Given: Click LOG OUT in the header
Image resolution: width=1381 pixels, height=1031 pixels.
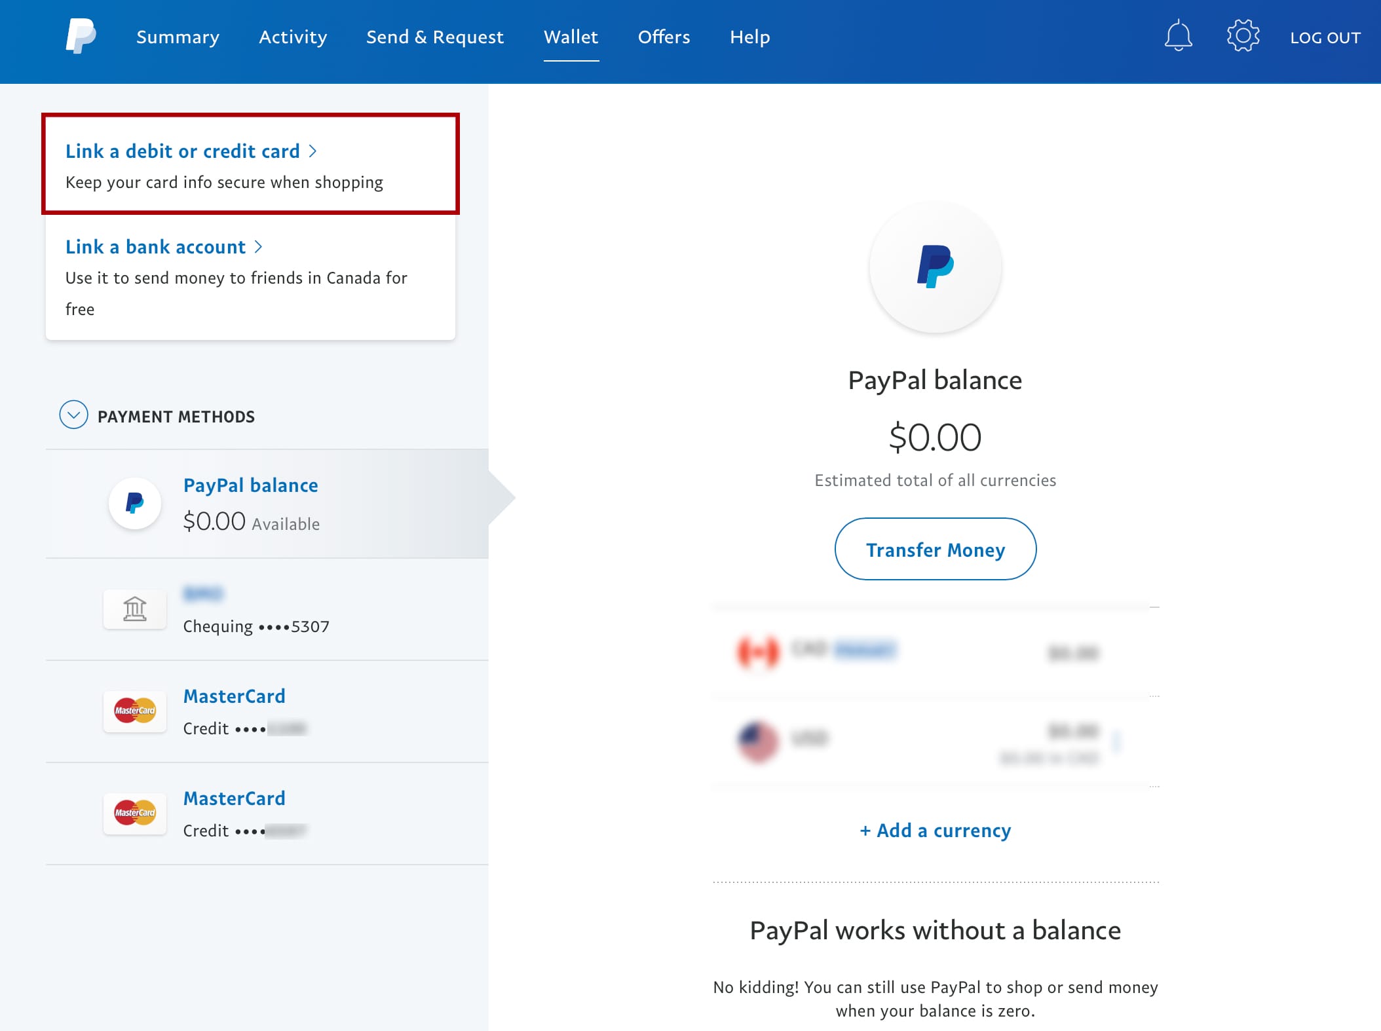Looking at the screenshot, I should [x=1325, y=38].
